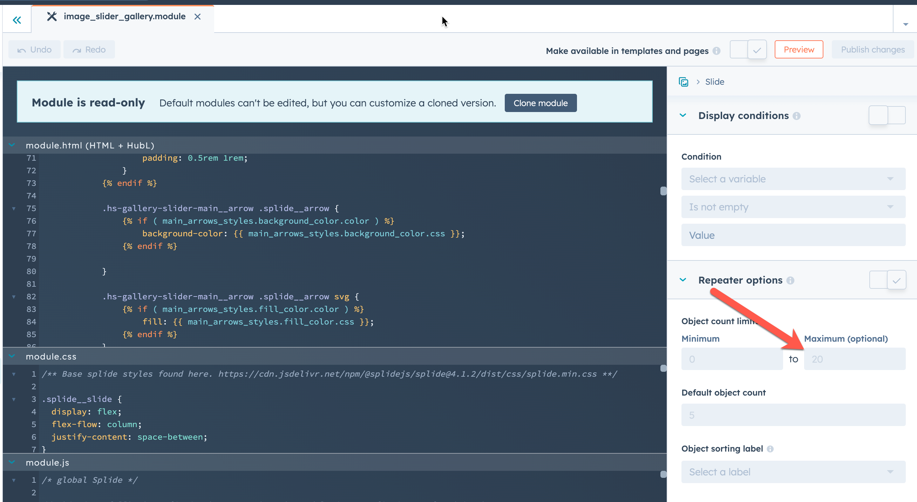Click the Redo icon

(x=76, y=49)
